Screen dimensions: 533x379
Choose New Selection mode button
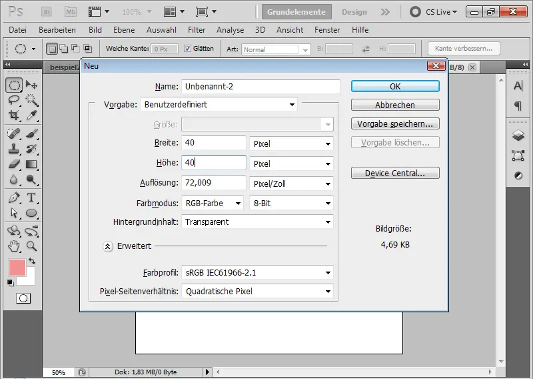tap(52, 49)
